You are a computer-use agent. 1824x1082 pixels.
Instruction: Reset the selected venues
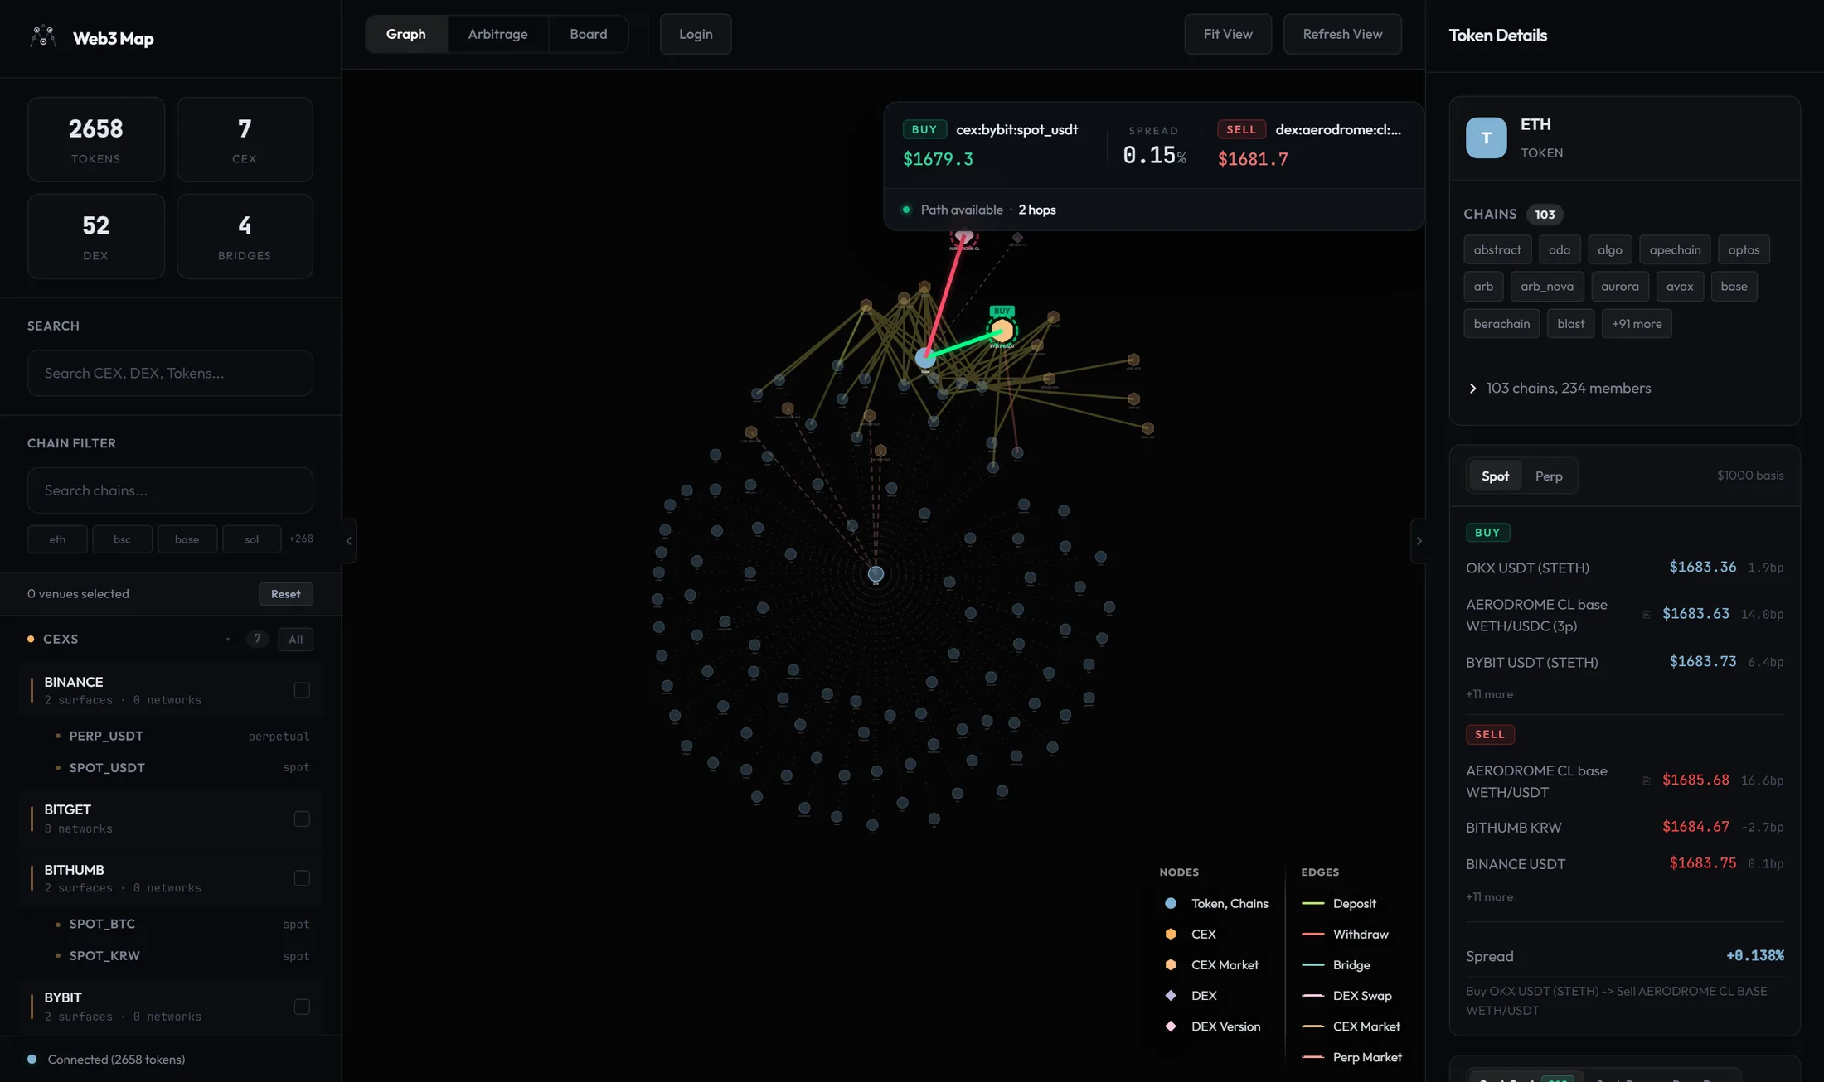tap(285, 593)
